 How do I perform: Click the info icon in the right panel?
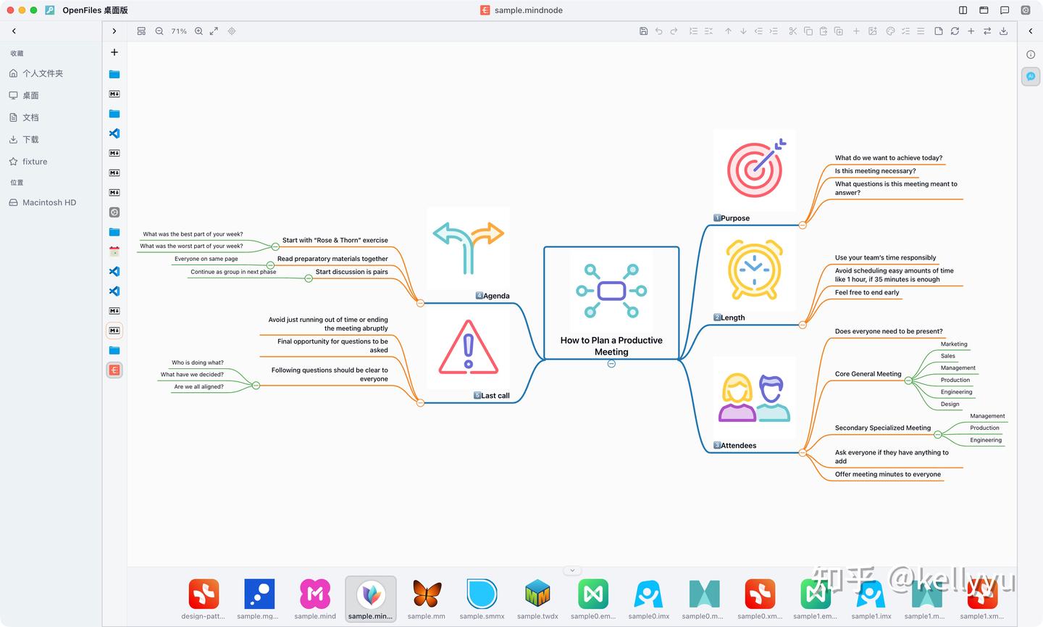[1031, 54]
